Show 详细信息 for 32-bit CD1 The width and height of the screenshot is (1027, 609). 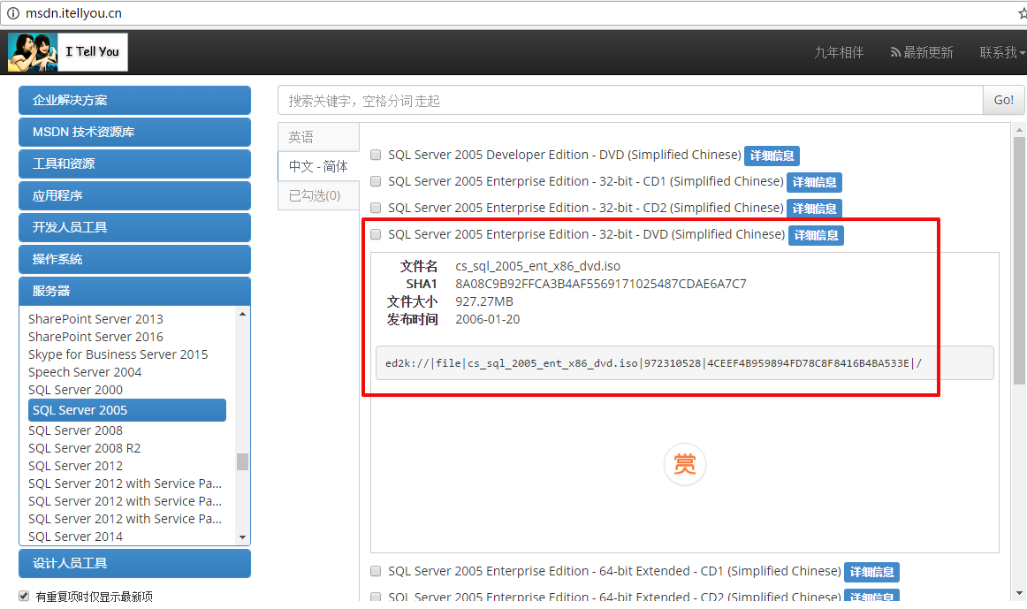pyautogui.click(x=814, y=182)
